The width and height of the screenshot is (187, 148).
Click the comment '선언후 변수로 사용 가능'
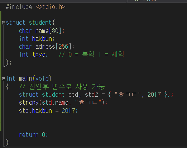point(67,86)
